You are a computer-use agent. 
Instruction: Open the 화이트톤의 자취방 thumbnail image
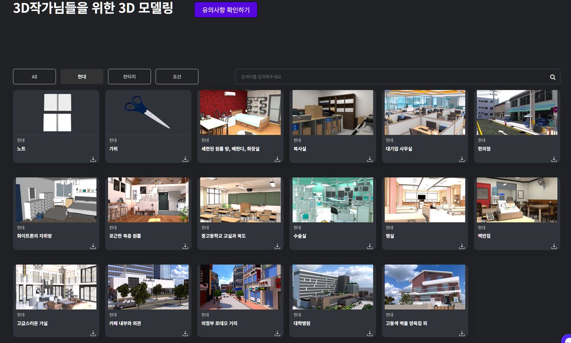pos(56,200)
